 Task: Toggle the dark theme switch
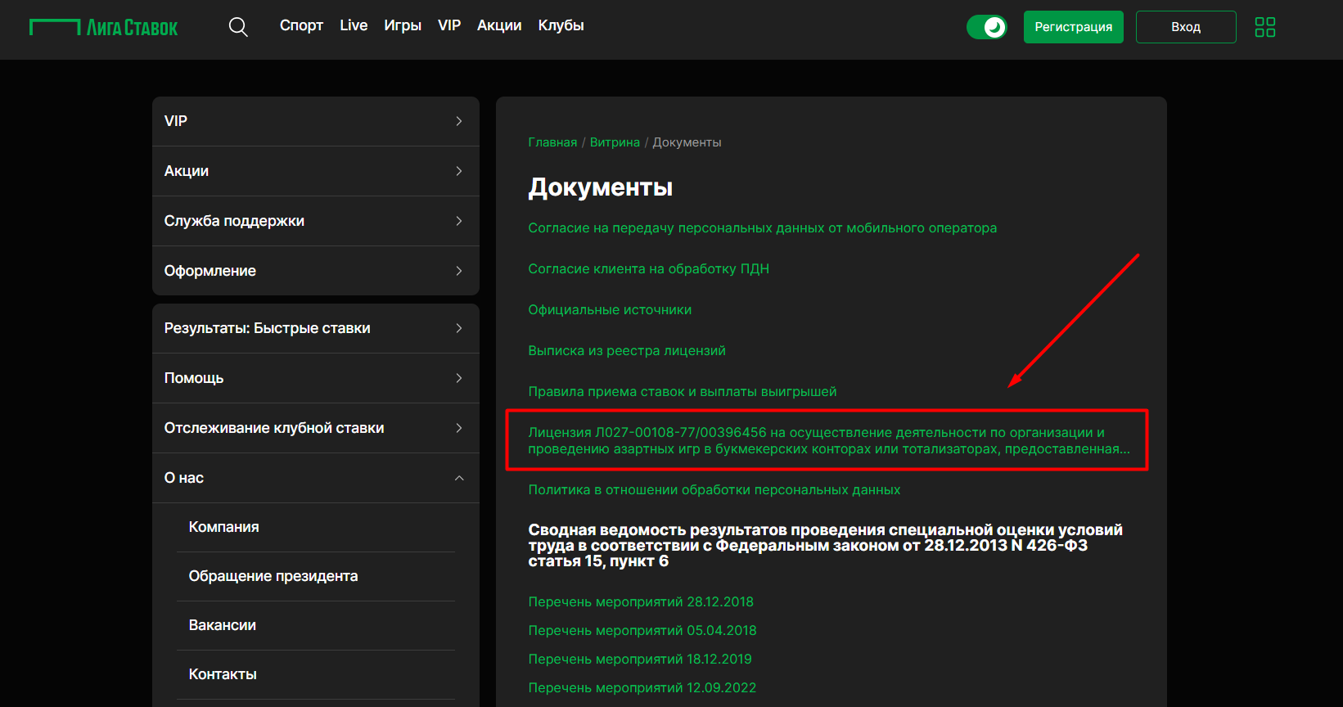(987, 27)
